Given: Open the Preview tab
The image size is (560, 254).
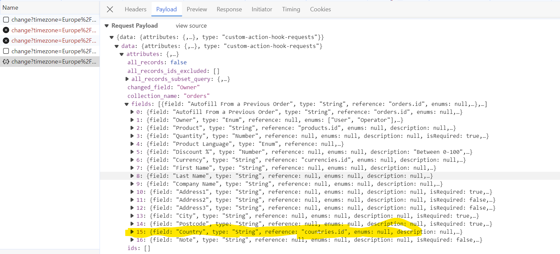Looking at the screenshot, I should 197,9.
